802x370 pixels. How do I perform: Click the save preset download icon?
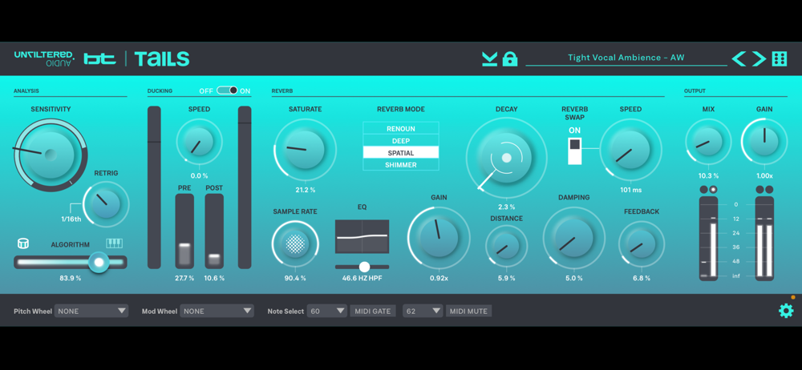489,58
